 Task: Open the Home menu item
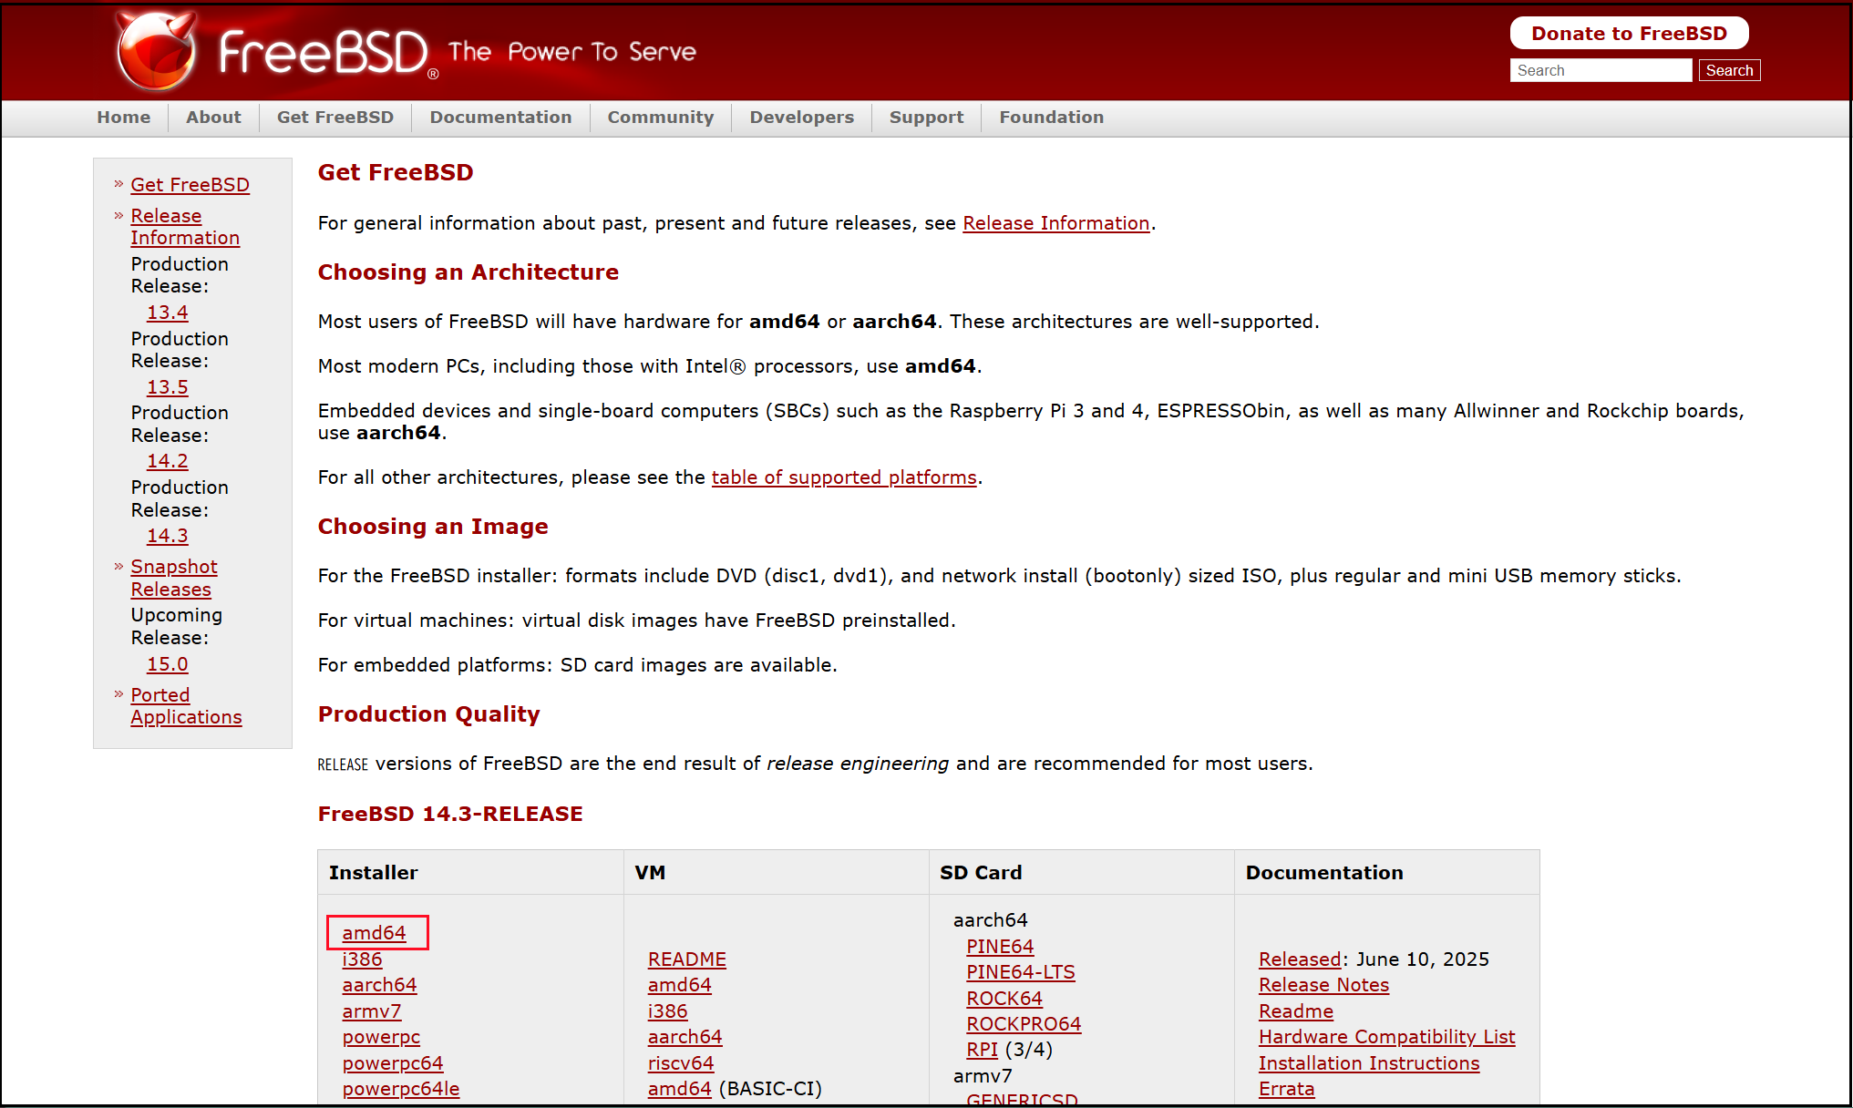tap(124, 117)
